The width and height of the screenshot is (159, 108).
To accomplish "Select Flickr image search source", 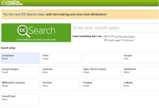I will tap(61, 58).
